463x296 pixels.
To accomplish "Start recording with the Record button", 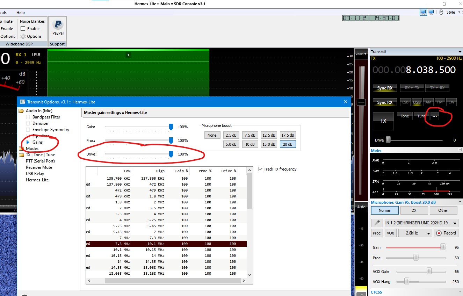I will (x=446, y=233).
